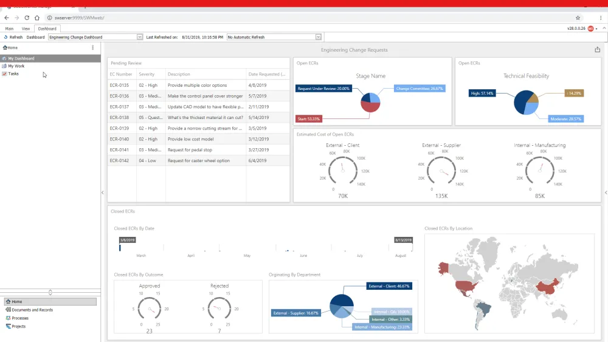Switch to the Main tab

[9, 29]
